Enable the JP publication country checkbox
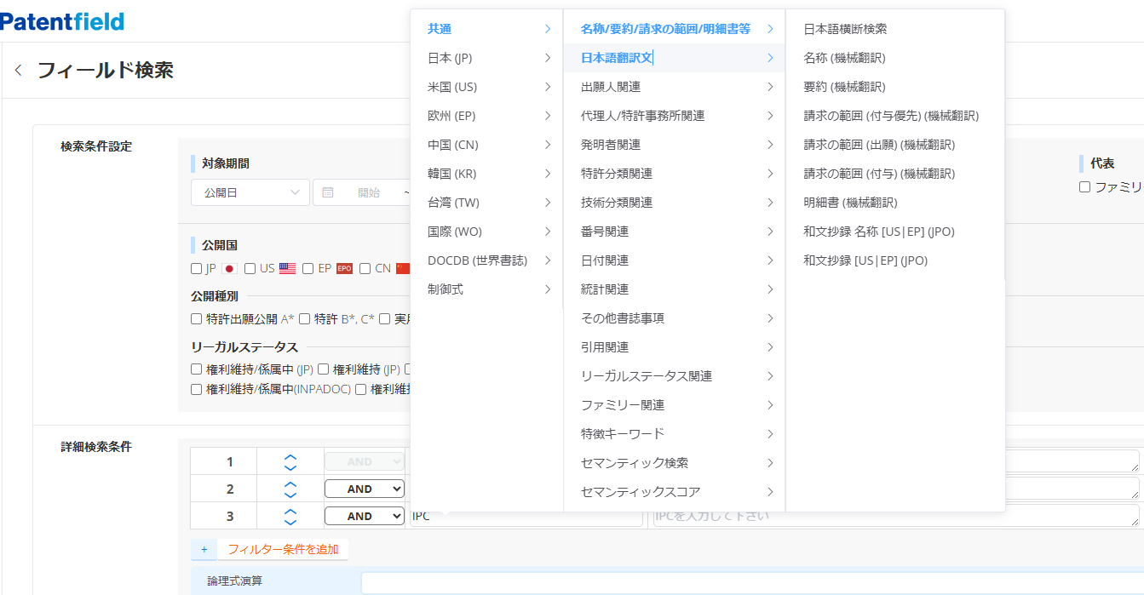Image resolution: width=1144 pixels, height=595 pixels. pyautogui.click(x=197, y=269)
